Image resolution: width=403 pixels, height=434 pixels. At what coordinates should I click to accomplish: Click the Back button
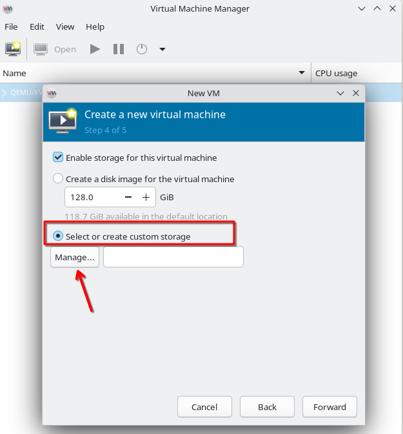point(268,407)
